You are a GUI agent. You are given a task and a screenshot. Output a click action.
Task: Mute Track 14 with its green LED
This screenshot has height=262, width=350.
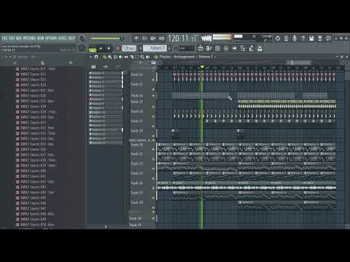coord(153,95)
